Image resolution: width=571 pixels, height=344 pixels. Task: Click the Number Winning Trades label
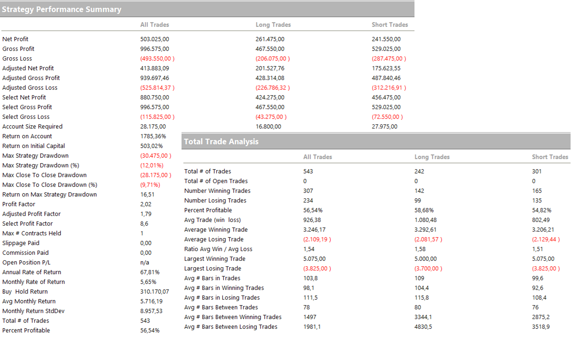217,191
